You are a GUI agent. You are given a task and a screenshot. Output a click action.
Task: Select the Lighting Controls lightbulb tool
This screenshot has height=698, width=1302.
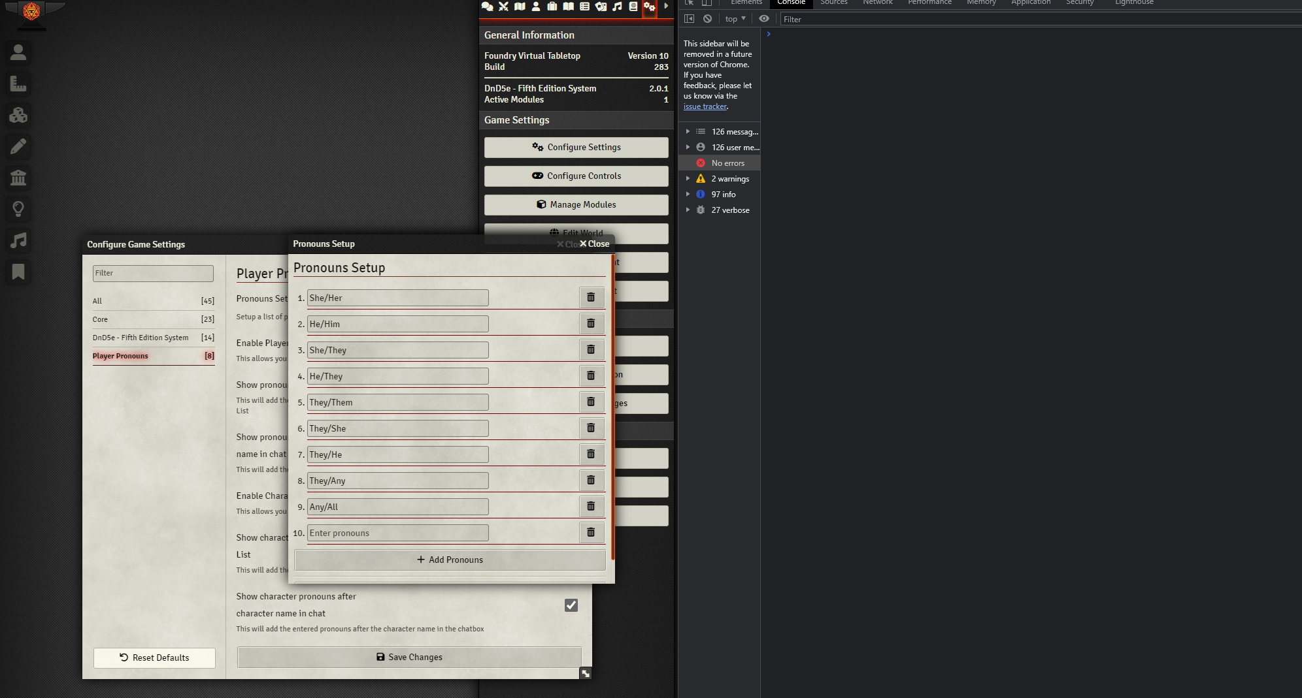[x=18, y=209]
